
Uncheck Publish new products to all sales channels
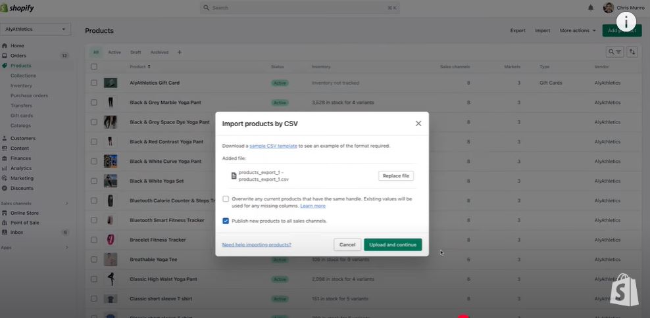(226, 221)
